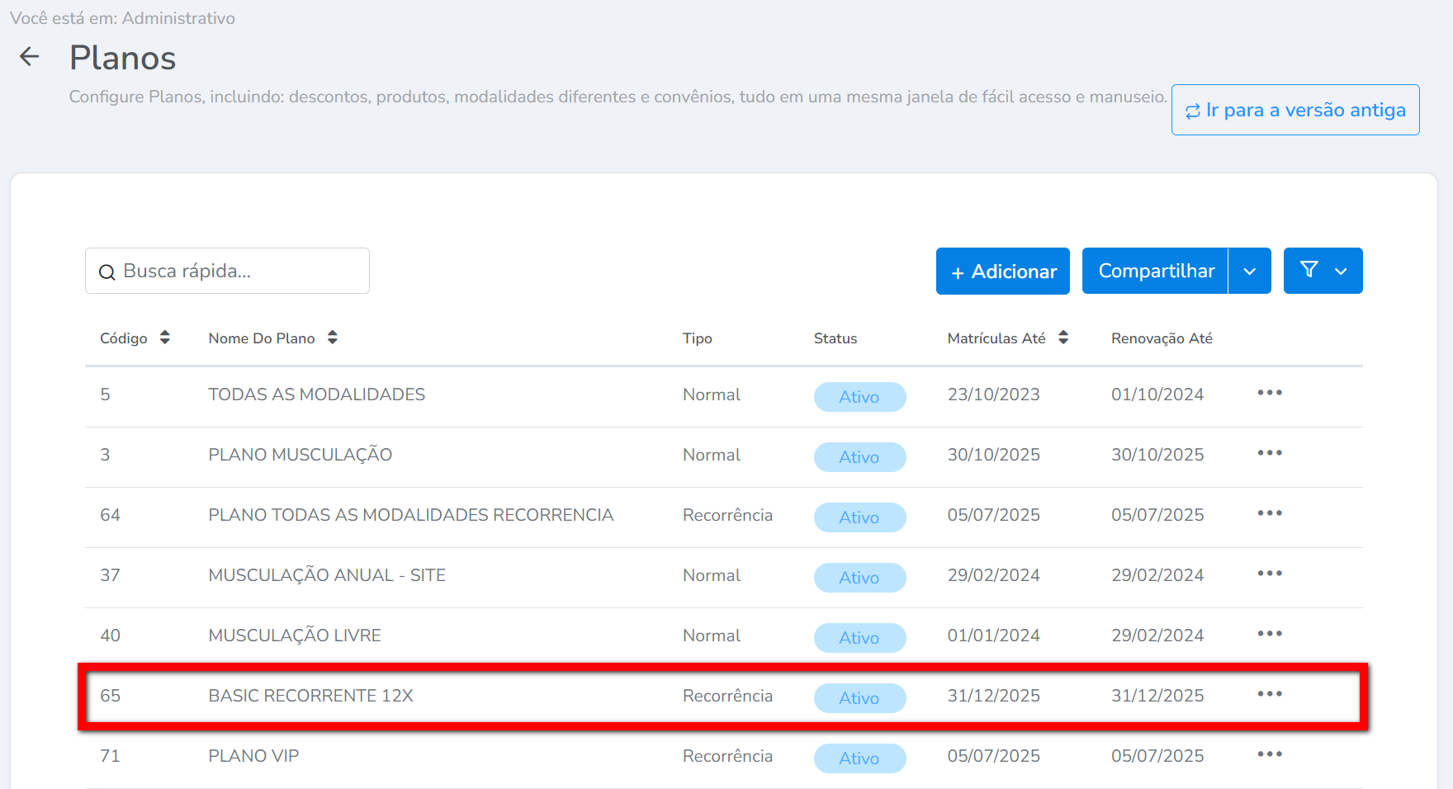The image size is (1453, 789).
Task: Click the Busca rápida search field
Action: [239, 271]
